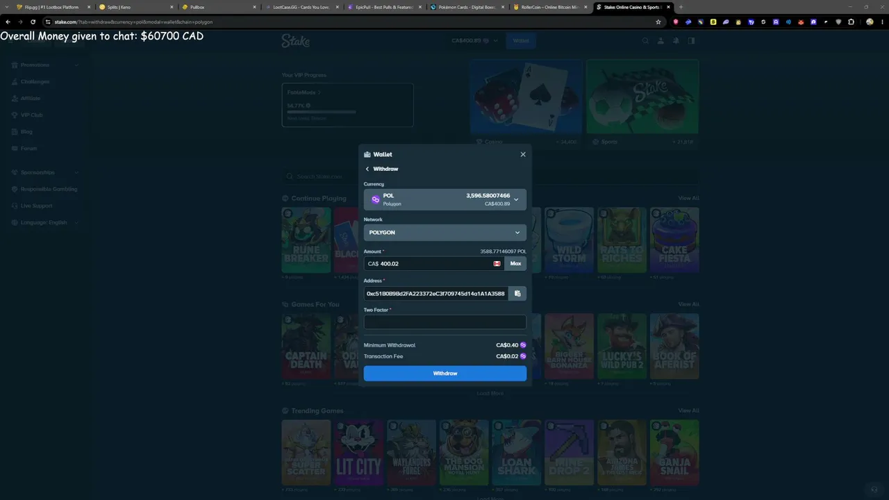
Task: Switch to the RollerCoin browser tab
Action: pos(549,7)
